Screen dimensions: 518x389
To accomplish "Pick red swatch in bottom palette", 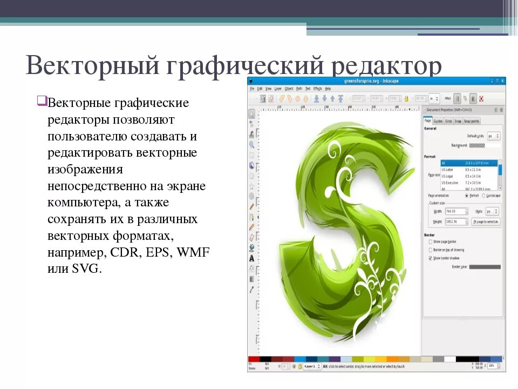I will click(254, 359).
